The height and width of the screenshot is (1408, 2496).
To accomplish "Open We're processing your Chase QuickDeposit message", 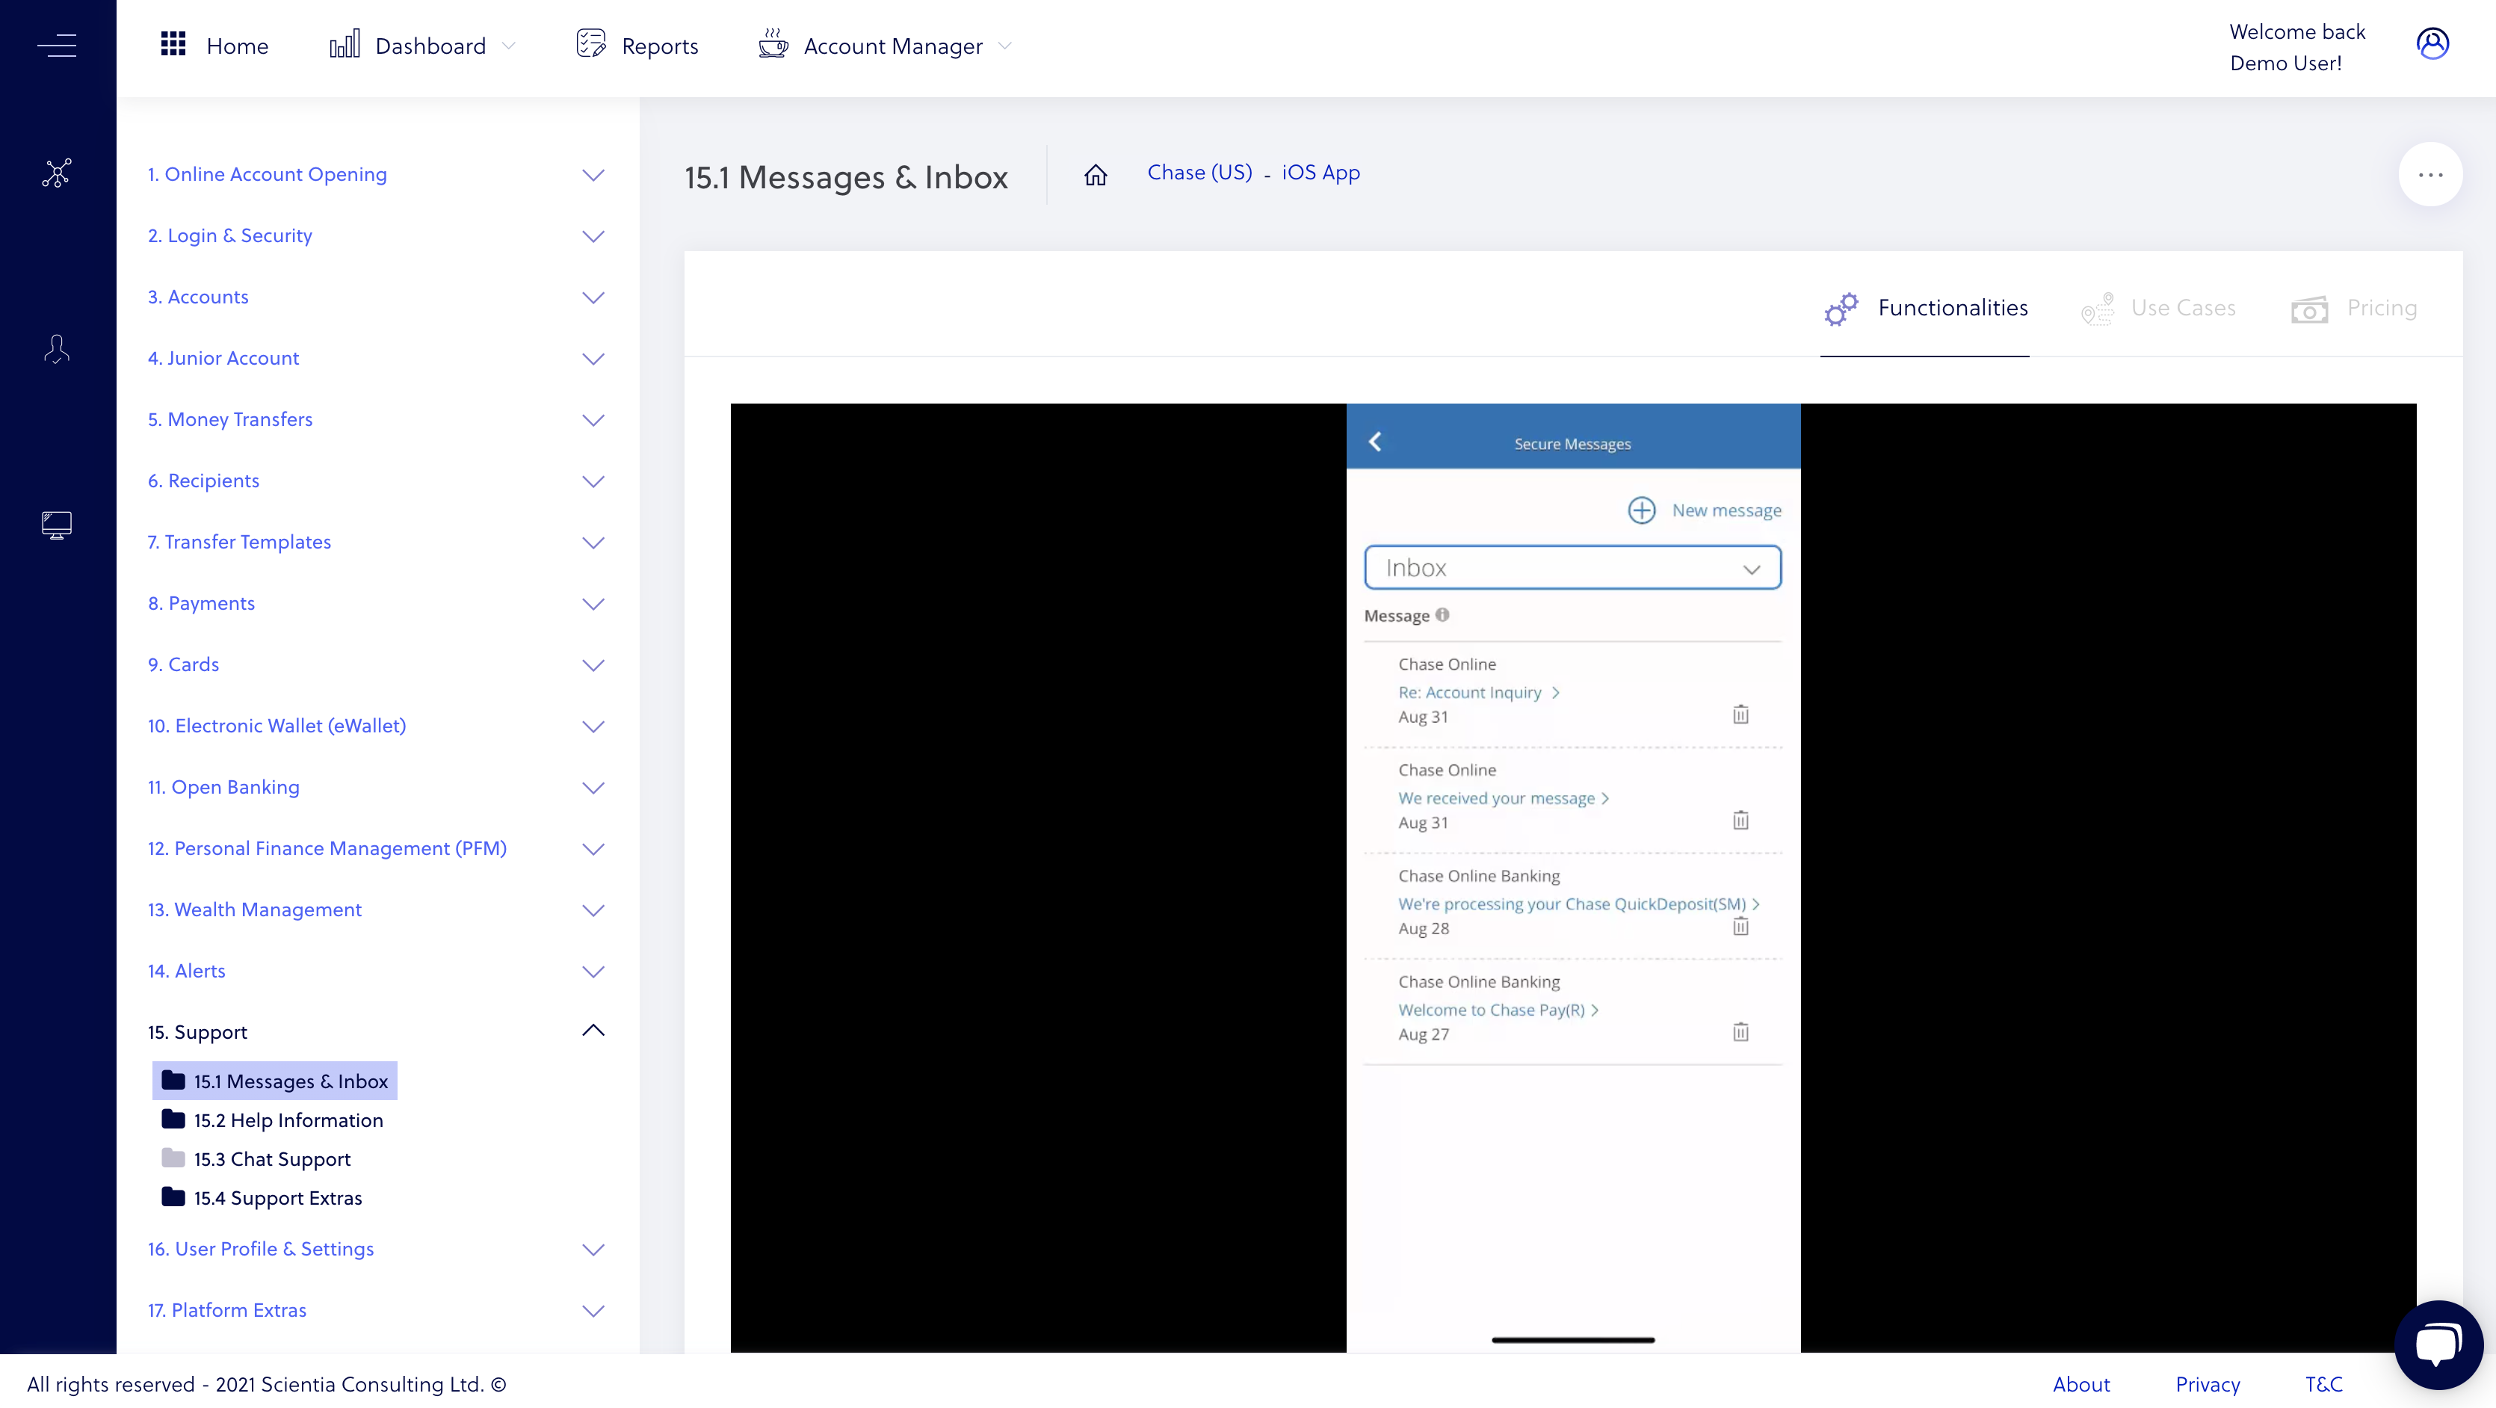I will coord(1572,903).
